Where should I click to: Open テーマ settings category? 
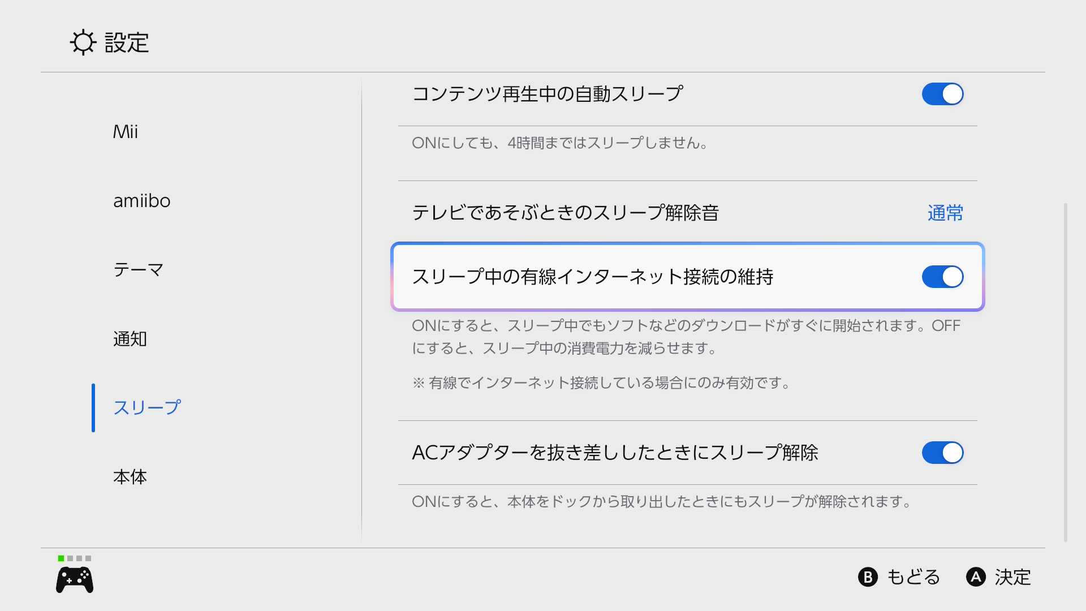[139, 270]
